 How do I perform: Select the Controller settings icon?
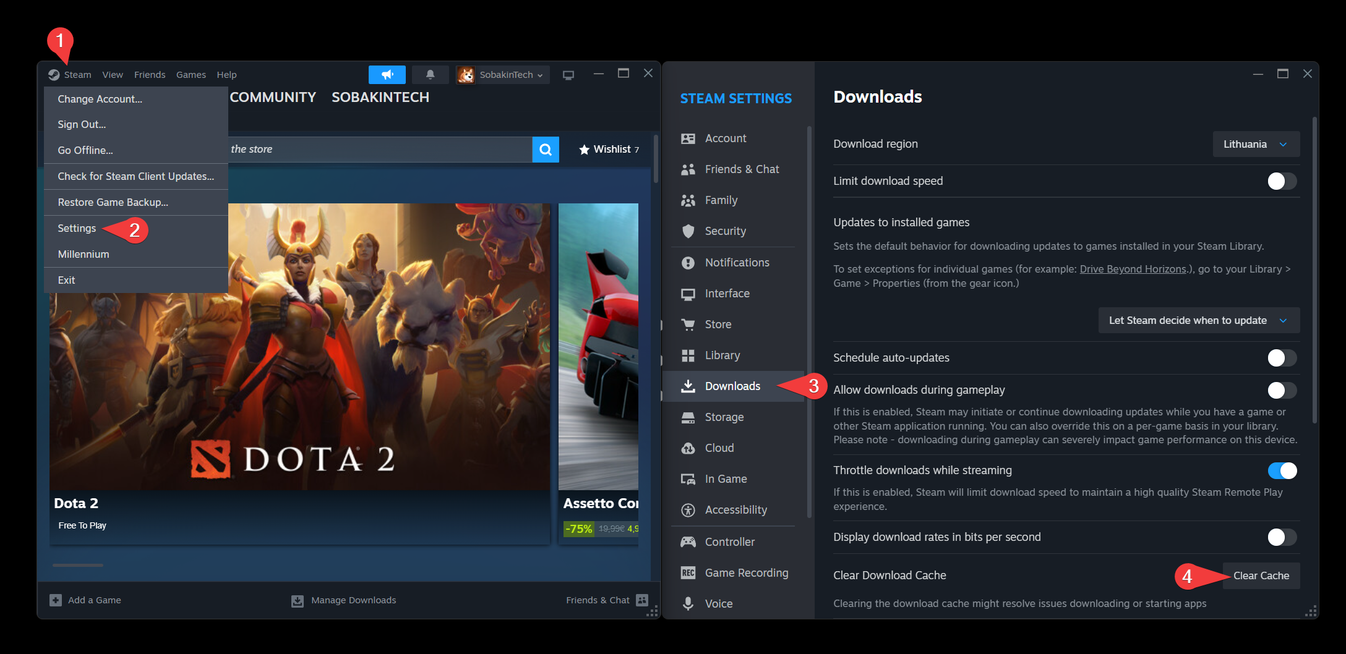[688, 542]
